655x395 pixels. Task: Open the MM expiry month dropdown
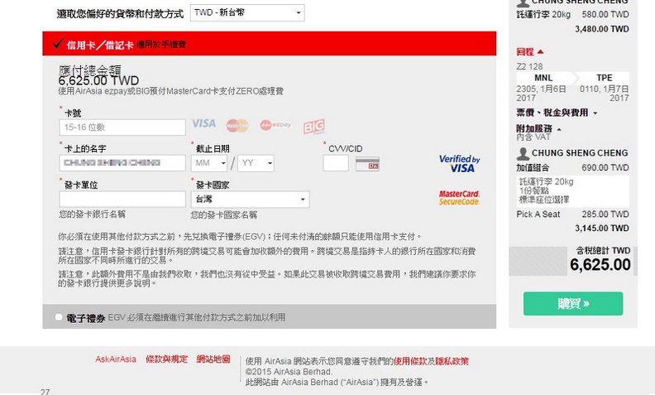click(x=209, y=163)
